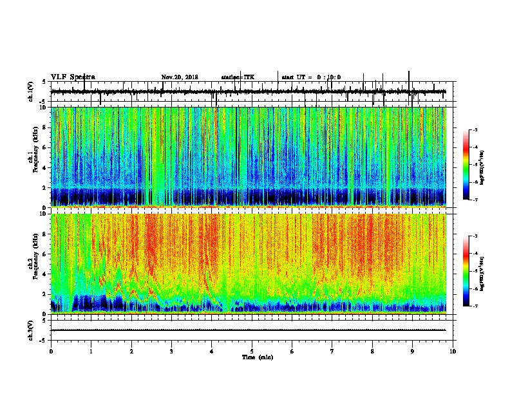Click inside the ch.2 spectrogram panel

pyautogui.click(x=248, y=264)
